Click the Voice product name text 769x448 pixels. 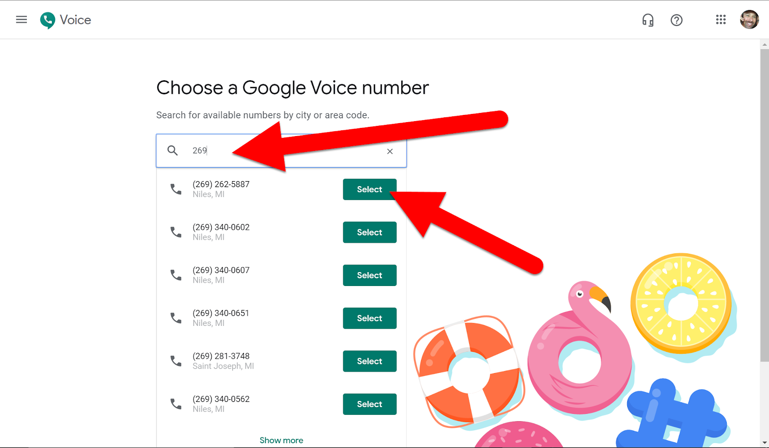(75, 20)
